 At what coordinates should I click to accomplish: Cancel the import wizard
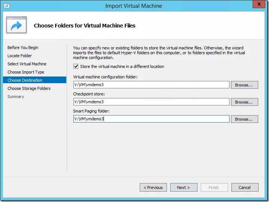click(245, 188)
